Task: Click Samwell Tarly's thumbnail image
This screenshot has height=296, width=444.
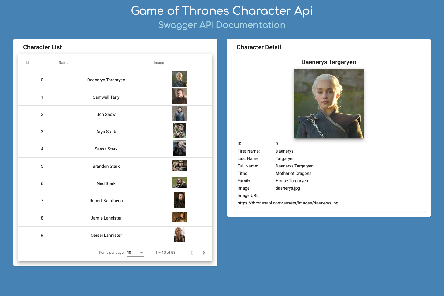Action: (179, 96)
